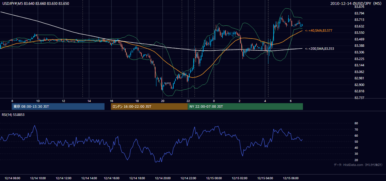Click RSI axis level 80
The image size is (386, 181).
click(356, 123)
